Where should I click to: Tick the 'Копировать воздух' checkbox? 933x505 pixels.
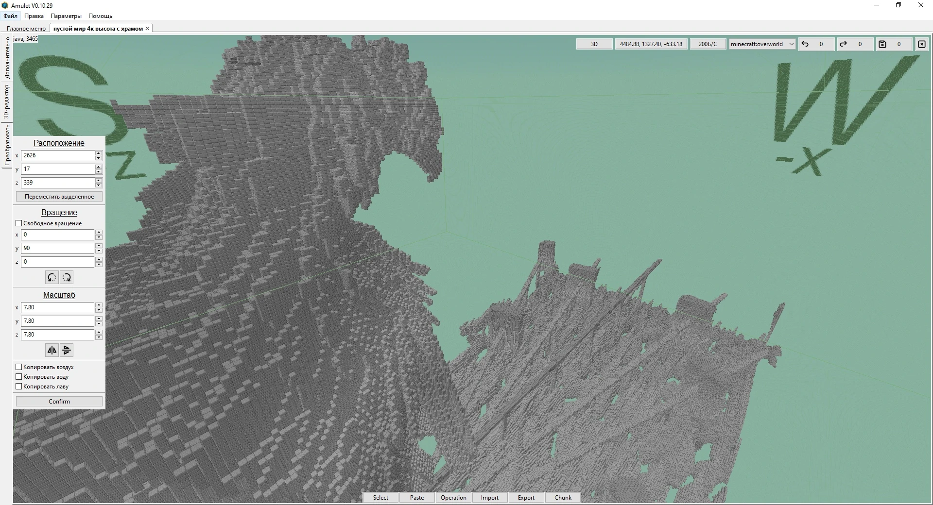pyautogui.click(x=19, y=367)
